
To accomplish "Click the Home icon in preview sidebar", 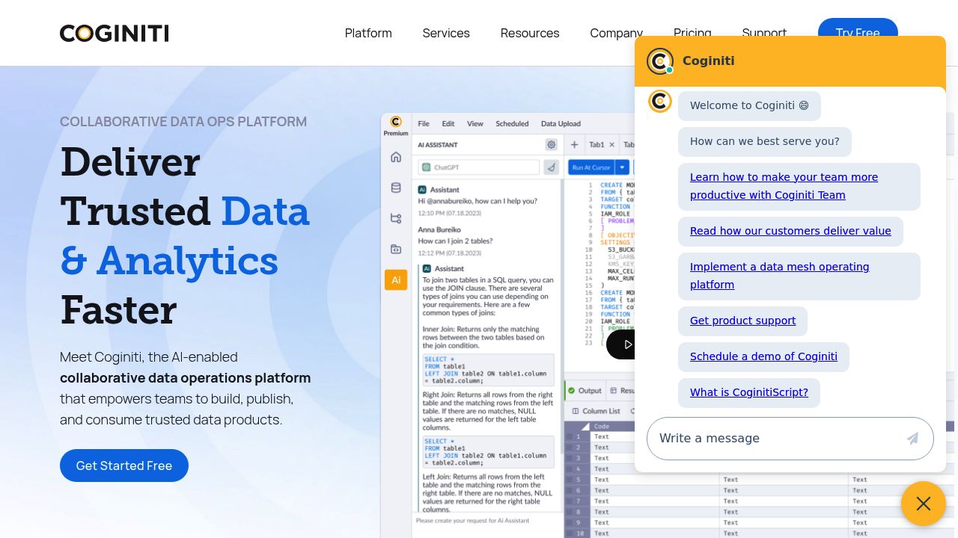I will pyautogui.click(x=396, y=157).
